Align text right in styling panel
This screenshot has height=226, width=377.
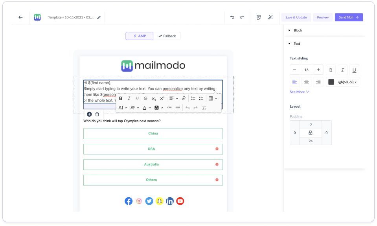[x=318, y=82]
